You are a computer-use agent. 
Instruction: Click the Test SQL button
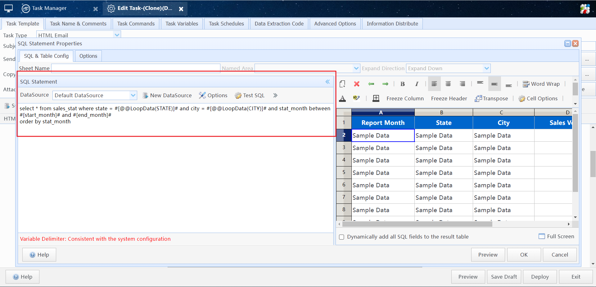250,95
